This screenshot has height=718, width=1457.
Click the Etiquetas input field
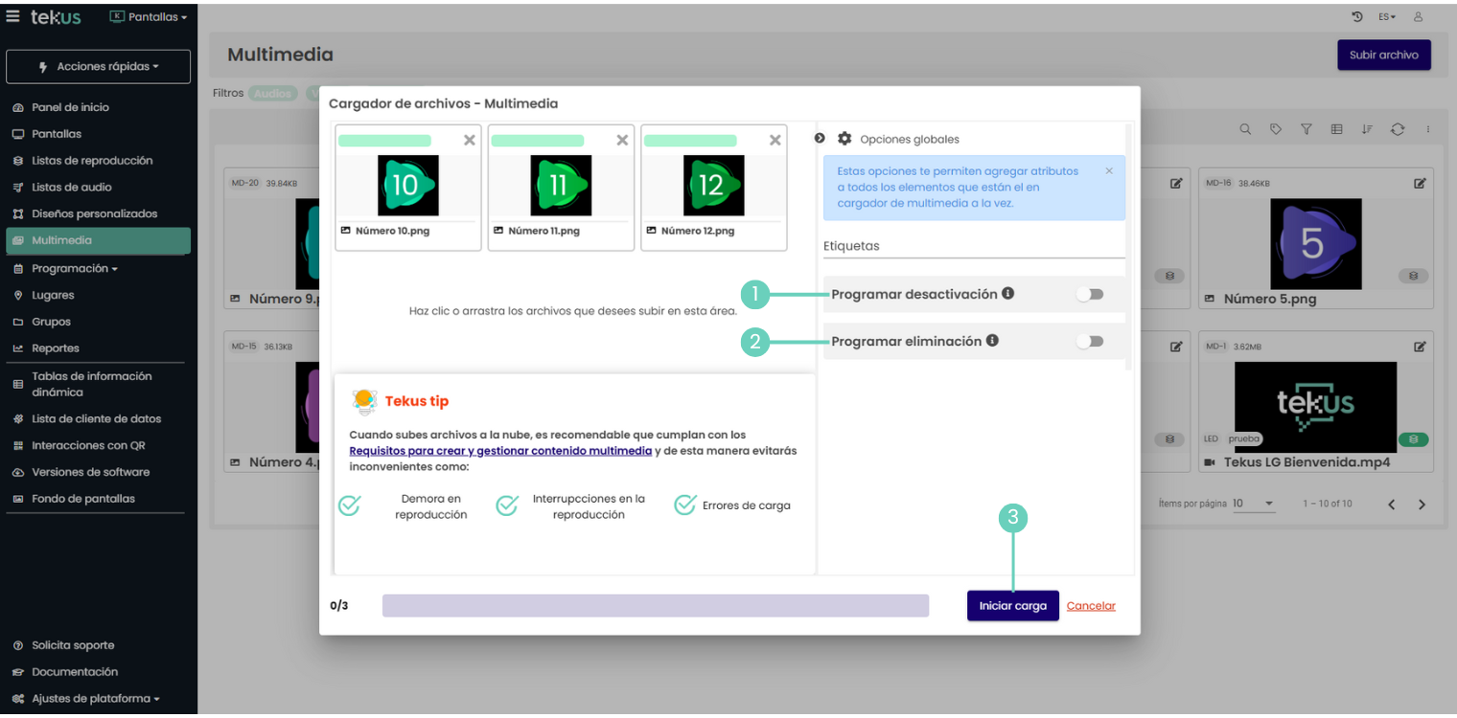[x=973, y=246]
